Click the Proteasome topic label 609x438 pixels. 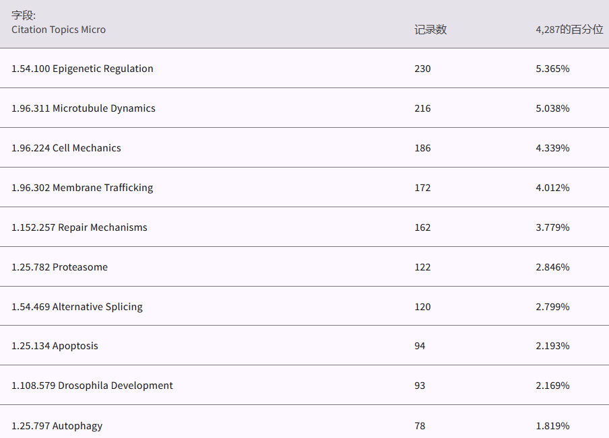click(59, 267)
